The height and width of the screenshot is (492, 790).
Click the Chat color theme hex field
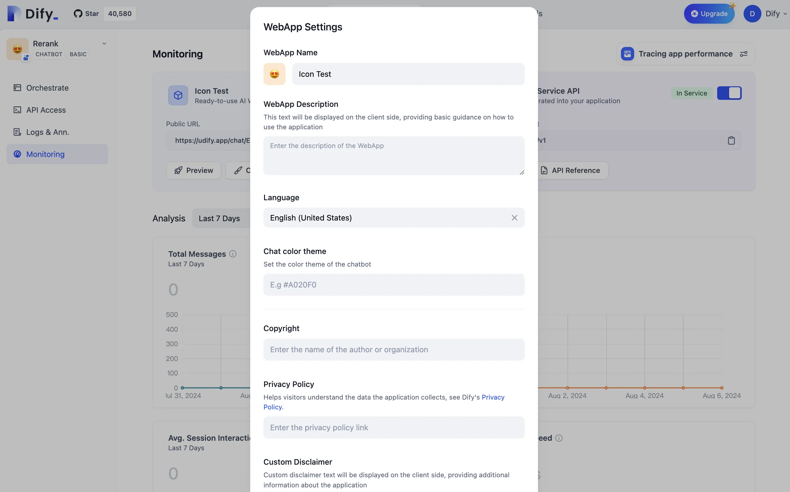(394, 285)
